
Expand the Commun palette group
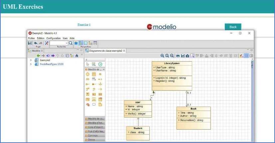coord(95,135)
